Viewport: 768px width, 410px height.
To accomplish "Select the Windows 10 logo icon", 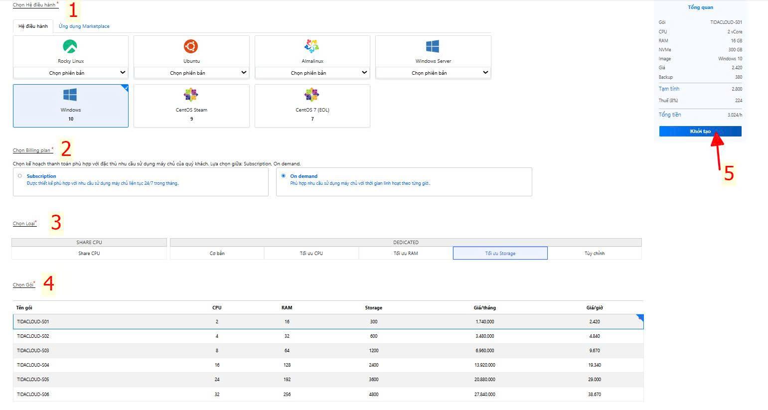I will (70, 95).
